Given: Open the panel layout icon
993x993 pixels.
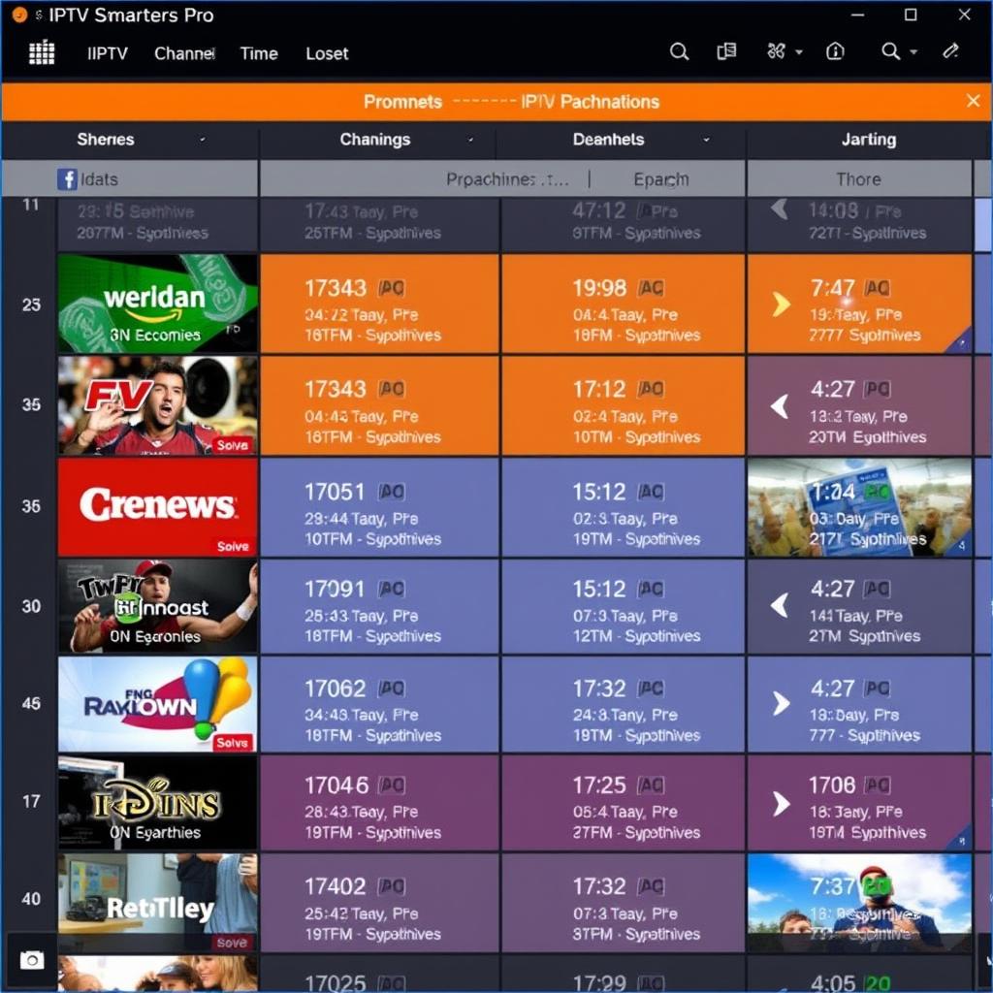Looking at the screenshot, I should tap(726, 51).
